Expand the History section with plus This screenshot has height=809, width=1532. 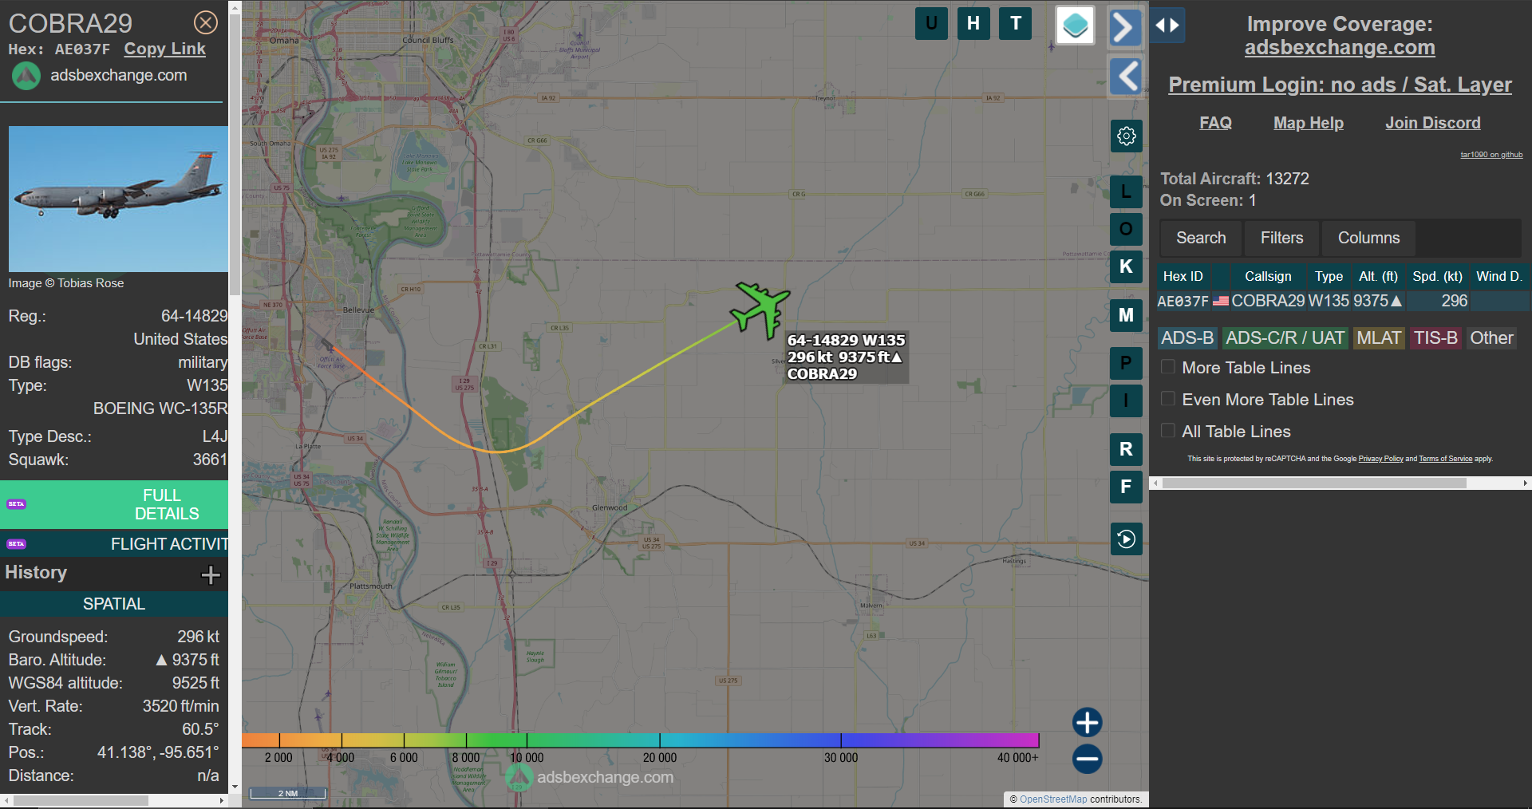click(x=211, y=574)
